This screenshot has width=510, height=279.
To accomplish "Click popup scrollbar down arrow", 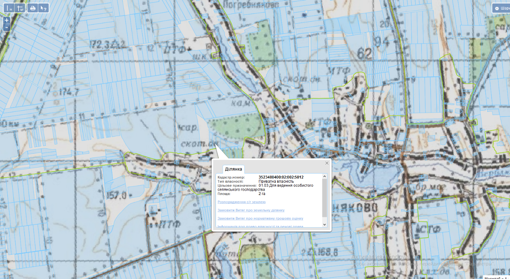I will tap(324, 225).
